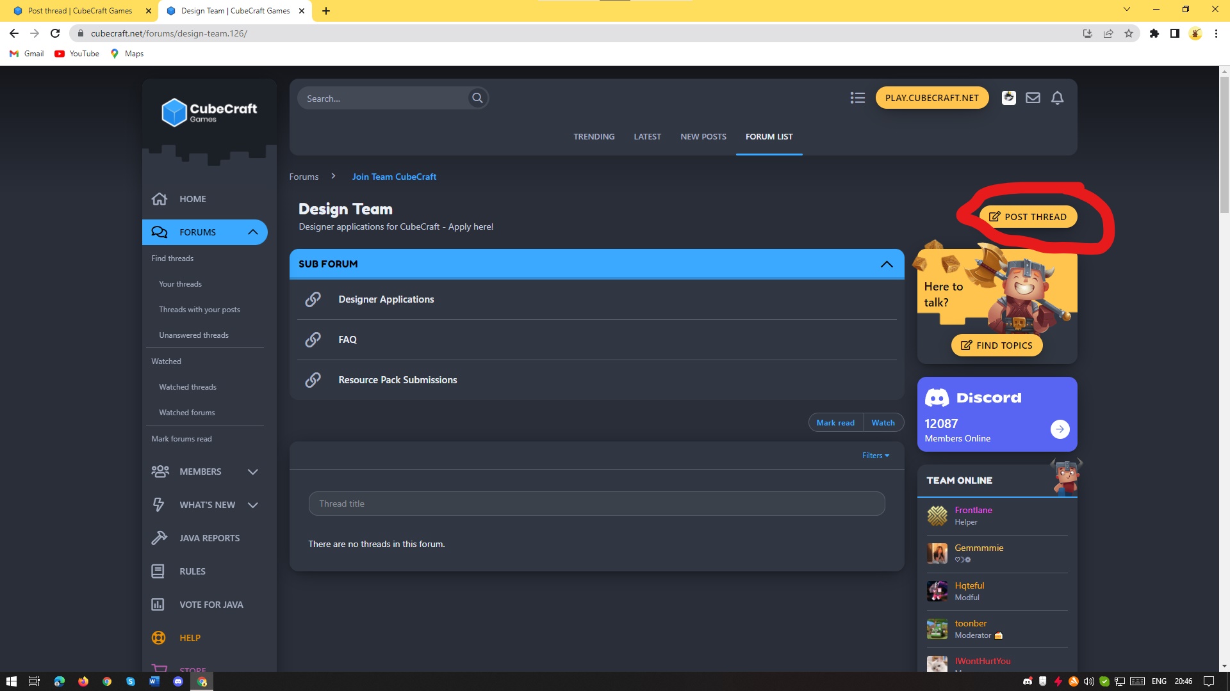The image size is (1230, 691).
Task: Open Chrome three-dot menu
Action: pyautogui.click(x=1216, y=33)
